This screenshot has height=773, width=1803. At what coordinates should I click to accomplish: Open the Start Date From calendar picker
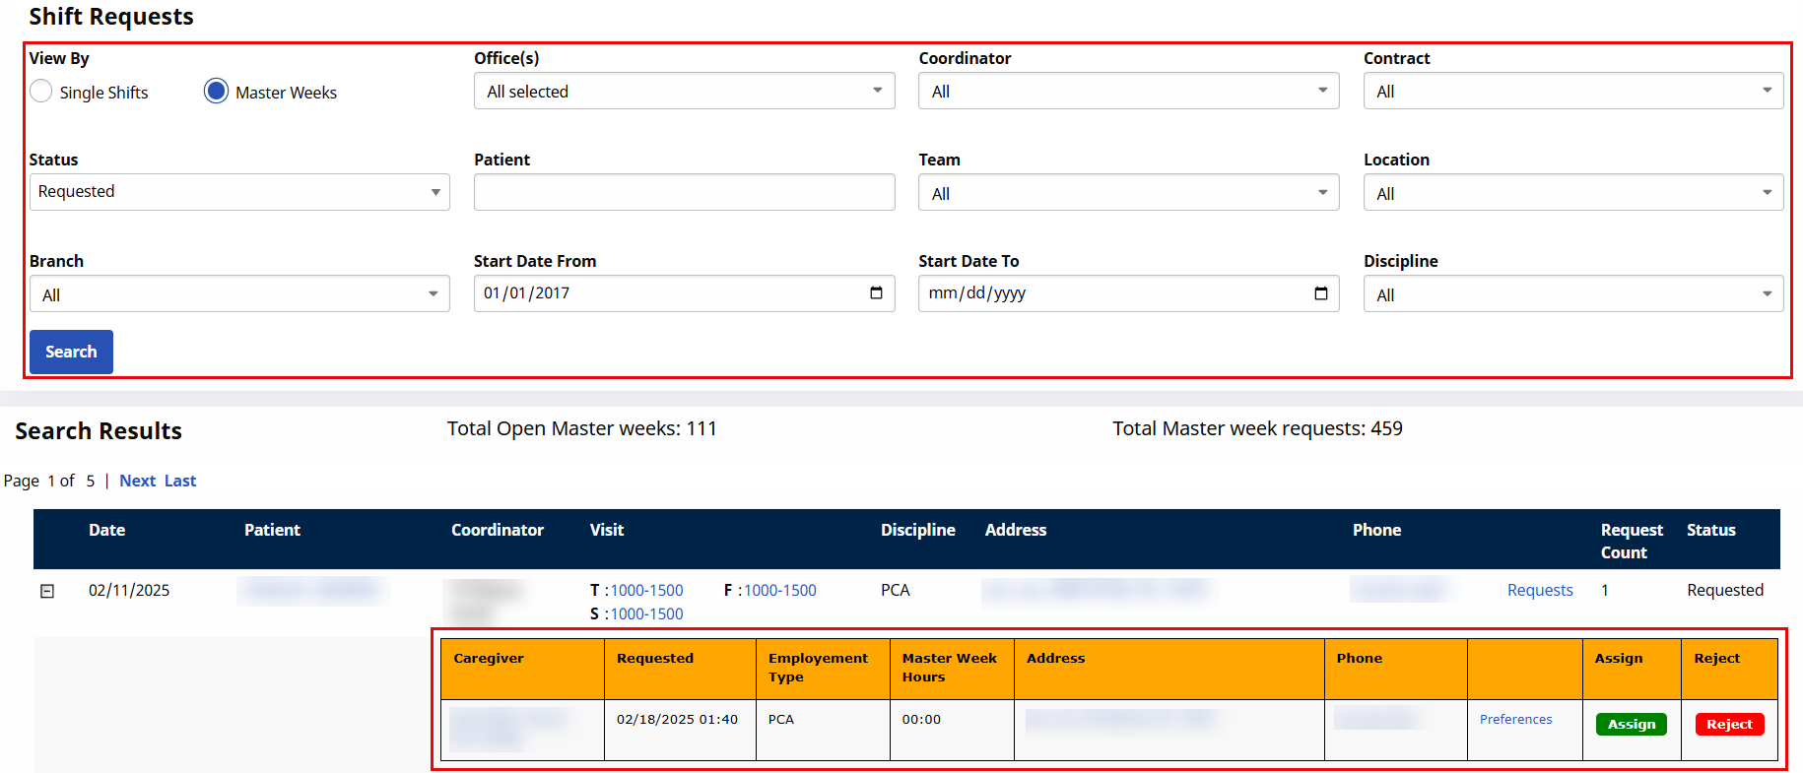(876, 293)
